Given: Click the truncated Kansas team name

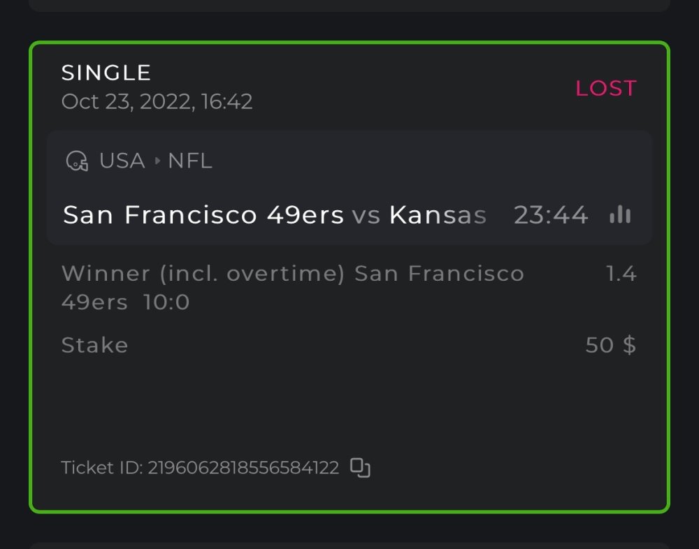Looking at the screenshot, I should tap(438, 215).
